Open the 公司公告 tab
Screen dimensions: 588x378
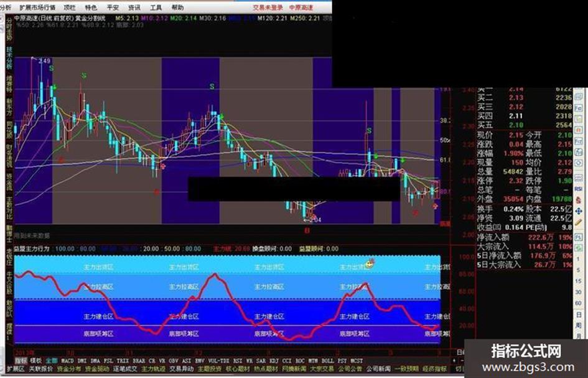350,369
